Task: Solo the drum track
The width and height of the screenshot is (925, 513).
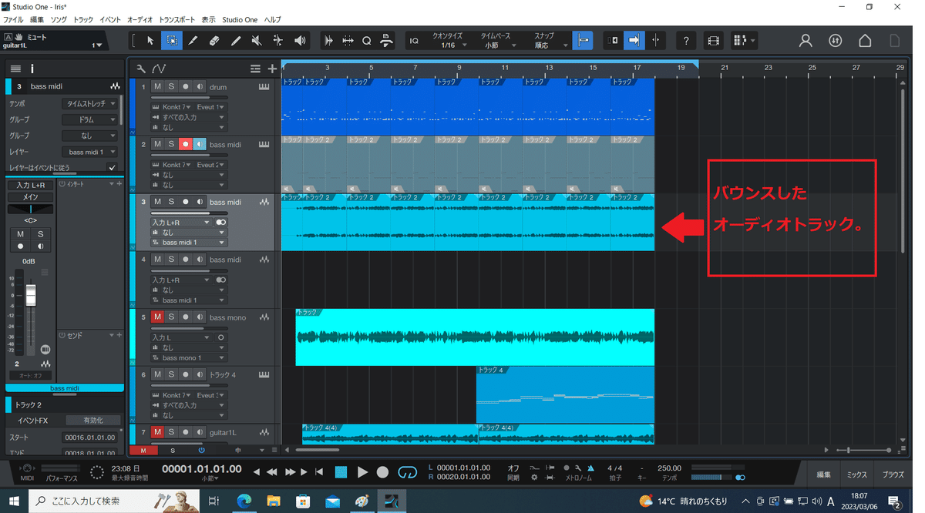Action: (171, 87)
